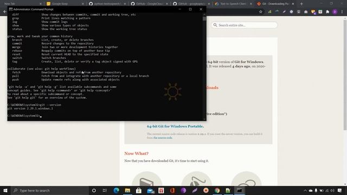This screenshot has height=195, width=347.
Task: Open the green Notepad++ icon on taskbar
Action: coord(228,190)
